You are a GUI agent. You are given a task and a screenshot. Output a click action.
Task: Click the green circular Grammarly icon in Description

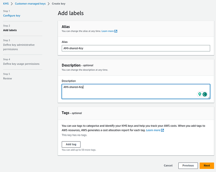coord(205,94)
